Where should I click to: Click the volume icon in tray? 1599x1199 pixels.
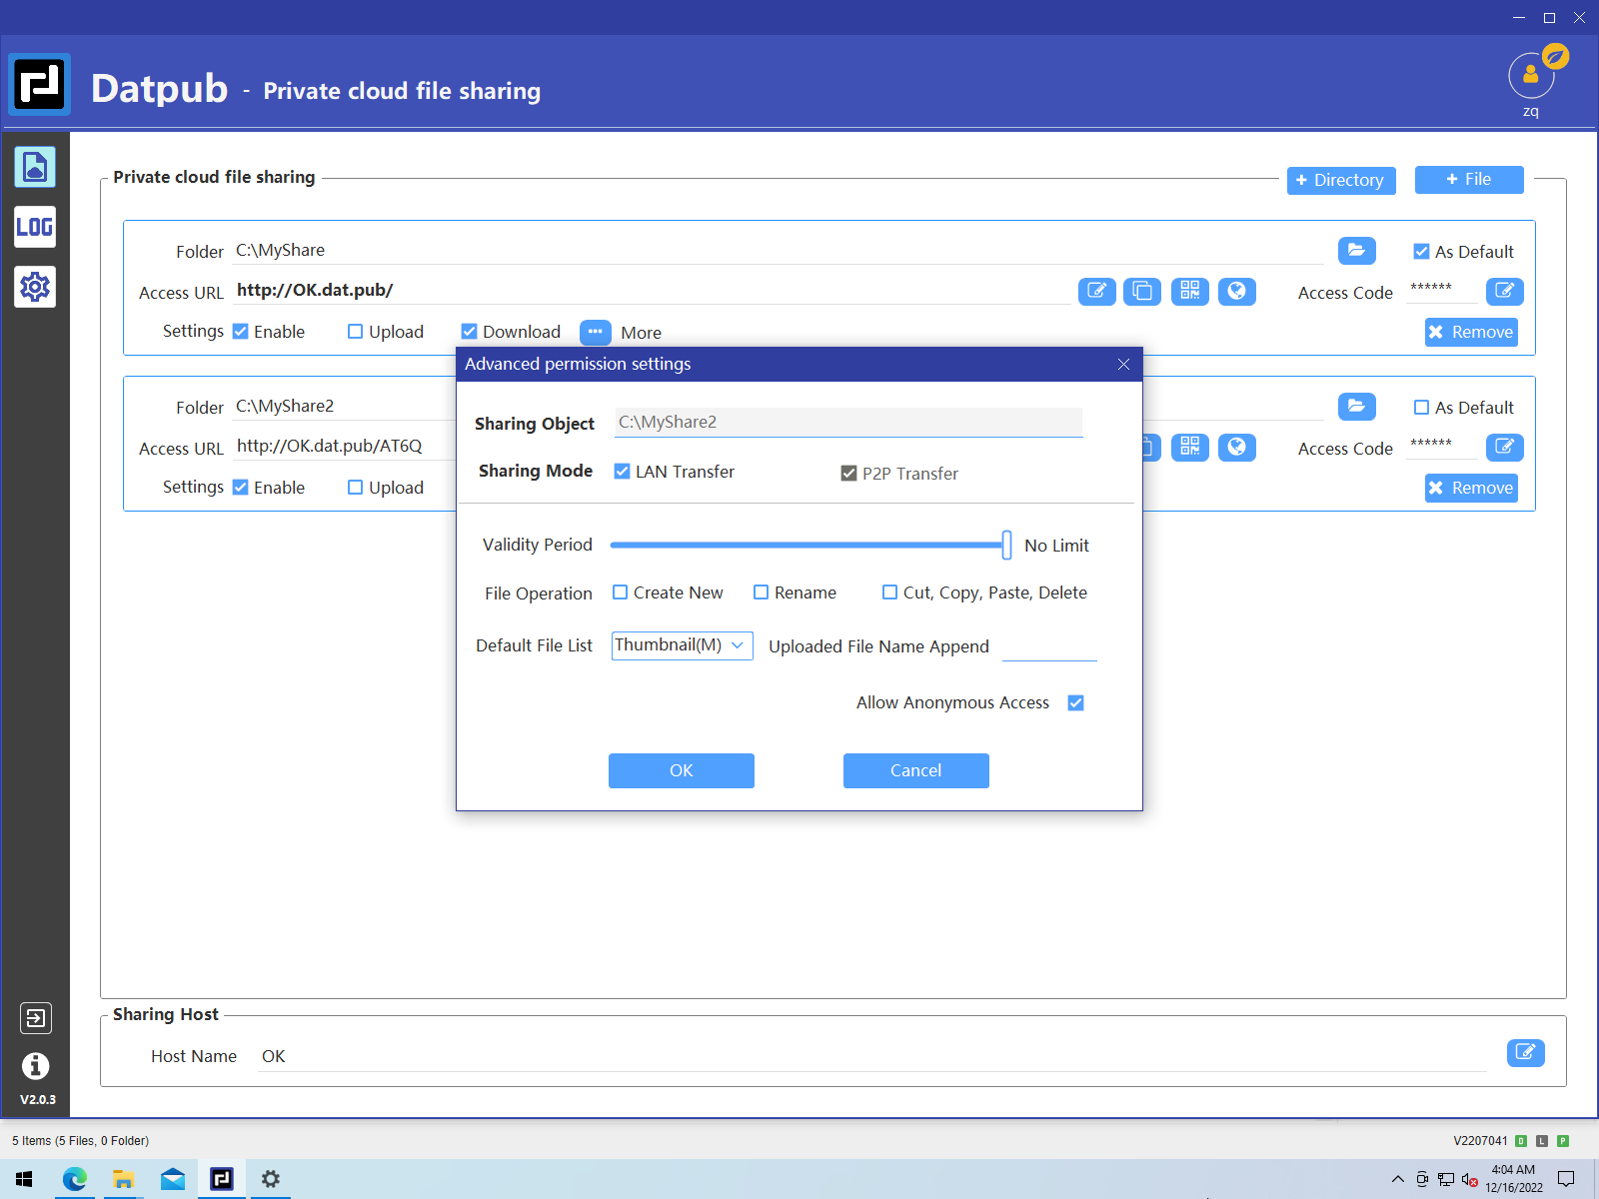tap(1470, 1180)
